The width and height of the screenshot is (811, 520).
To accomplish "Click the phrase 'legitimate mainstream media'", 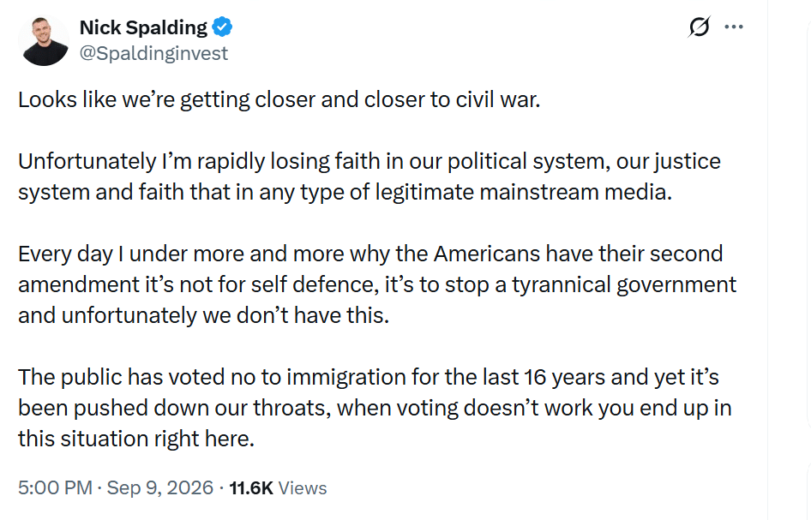I will coord(524,192).
